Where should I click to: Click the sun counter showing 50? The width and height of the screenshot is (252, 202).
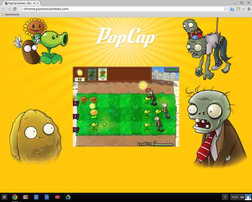coord(79,80)
